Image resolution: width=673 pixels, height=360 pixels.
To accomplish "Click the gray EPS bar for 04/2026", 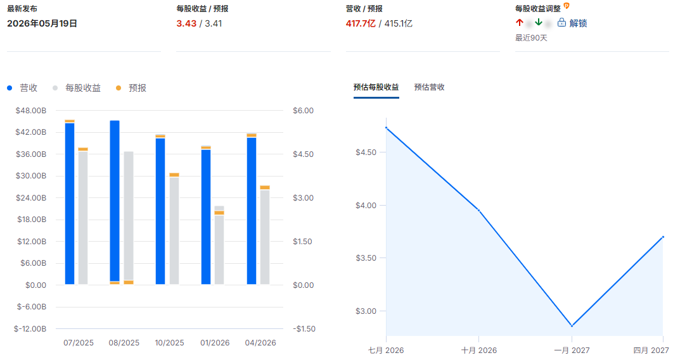I will coord(265,237).
